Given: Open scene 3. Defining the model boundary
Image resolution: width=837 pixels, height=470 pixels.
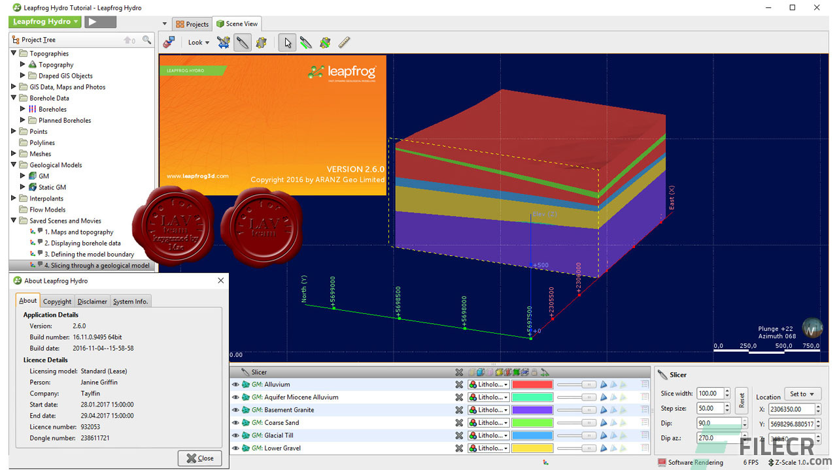Looking at the screenshot, I should (x=89, y=254).
